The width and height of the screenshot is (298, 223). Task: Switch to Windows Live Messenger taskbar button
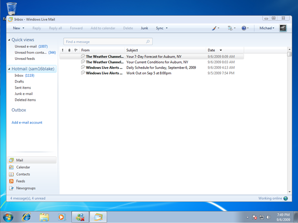(80, 217)
